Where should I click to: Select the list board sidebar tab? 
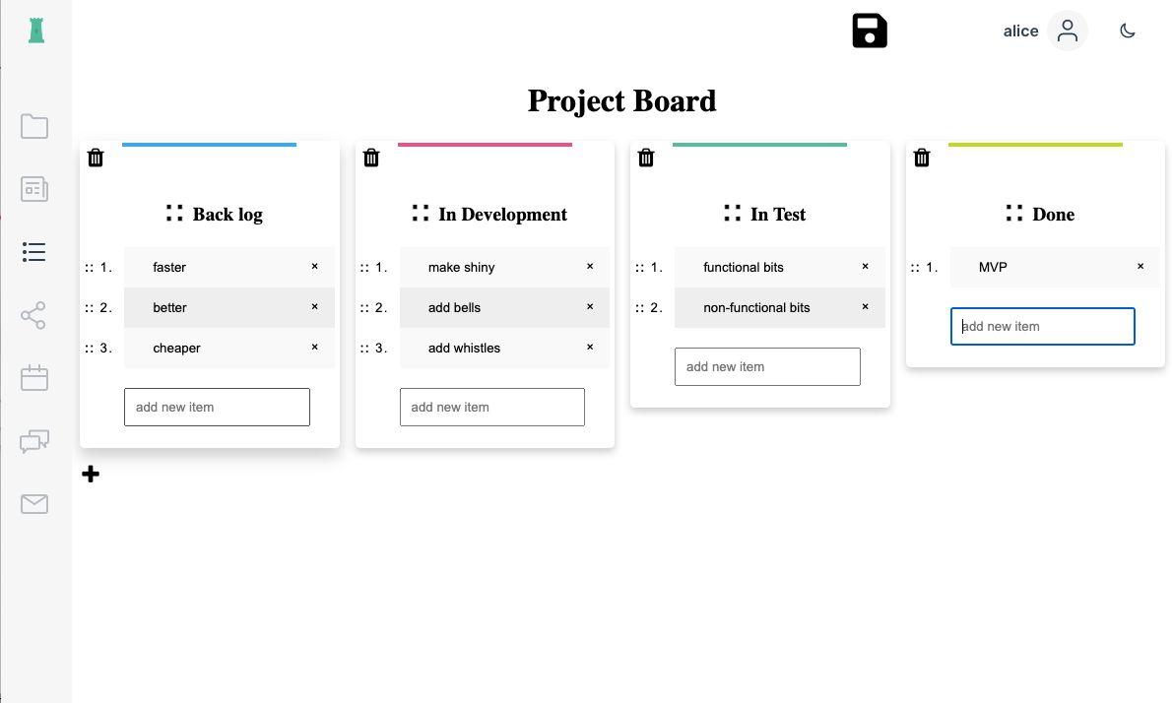point(34,252)
